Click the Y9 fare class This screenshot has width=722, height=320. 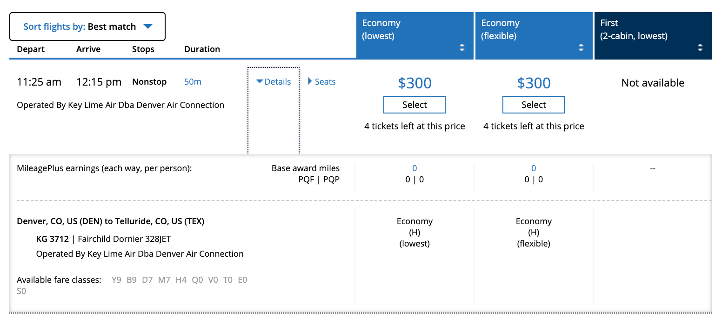click(117, 280)
